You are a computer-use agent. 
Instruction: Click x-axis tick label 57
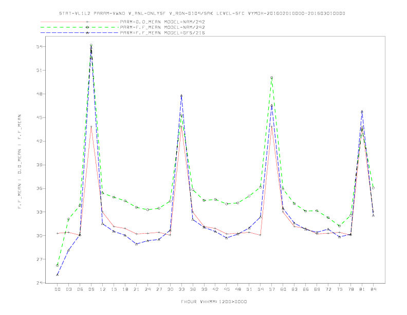(x=272, y=289)
